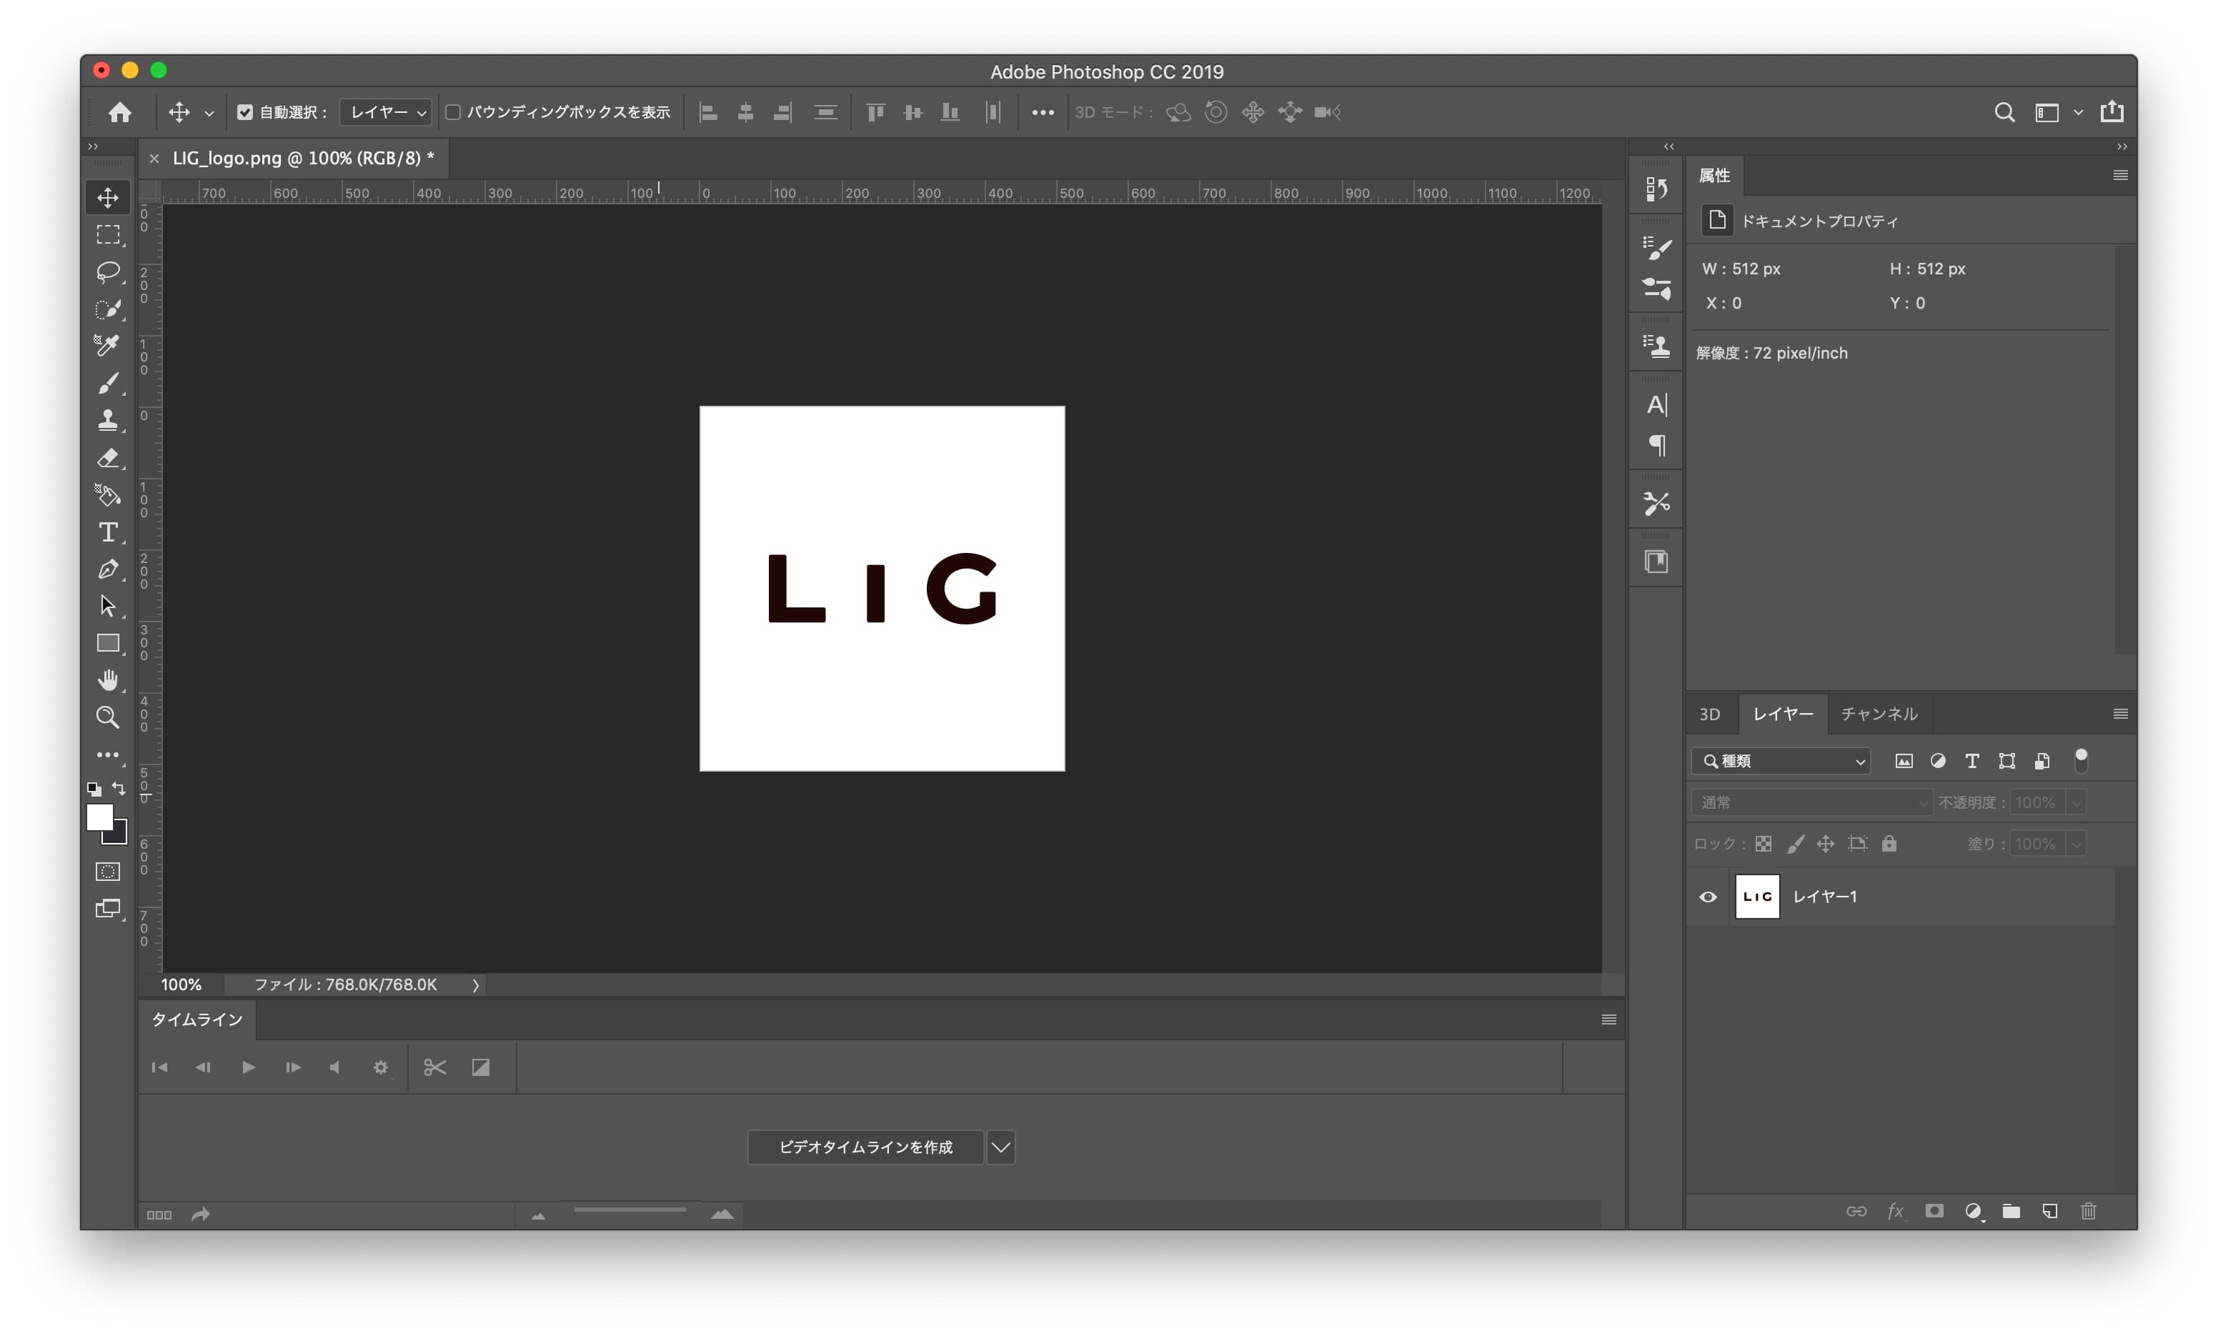2218x1336 pixels.
Task: Expand the status bar info arrow
Action: (x=475, y=986)
